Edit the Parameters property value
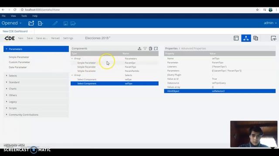 pyautogui.click(x=227, y=71)
